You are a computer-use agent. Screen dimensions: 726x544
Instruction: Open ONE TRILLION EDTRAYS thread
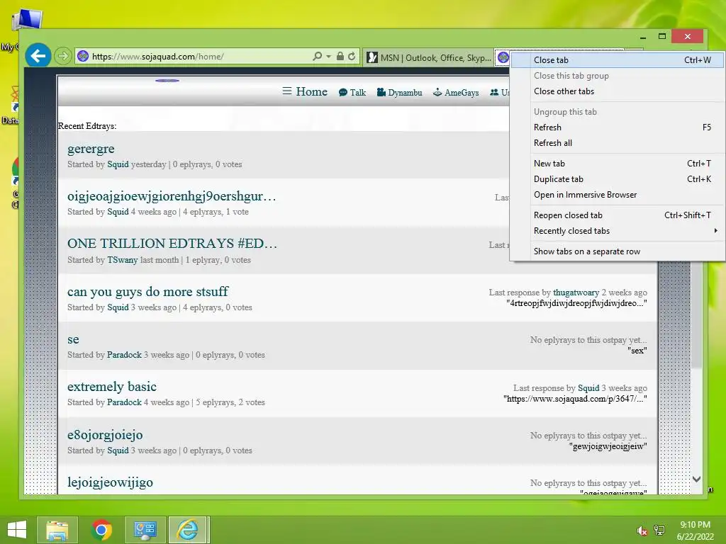point(172,244)
